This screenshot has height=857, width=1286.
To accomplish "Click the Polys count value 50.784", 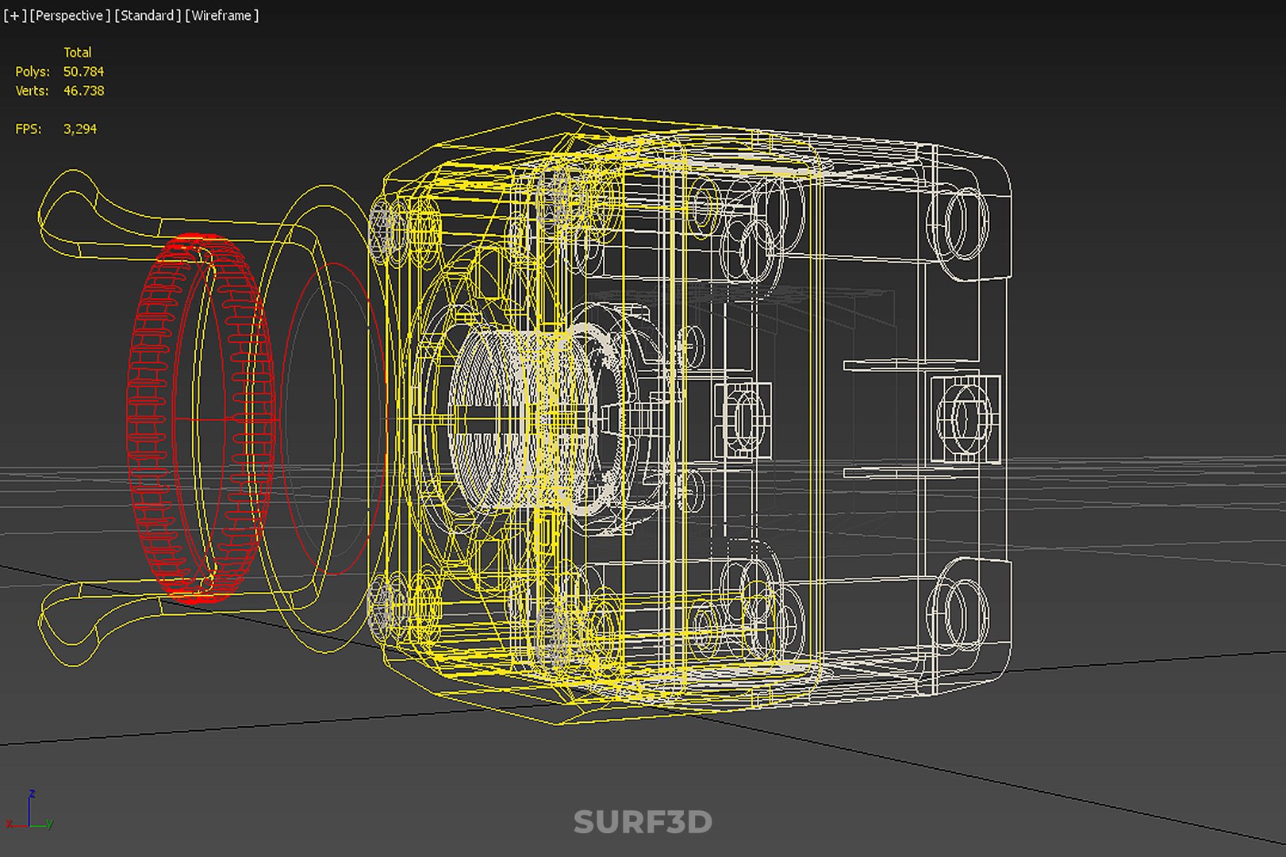I will tap(83, 71).
